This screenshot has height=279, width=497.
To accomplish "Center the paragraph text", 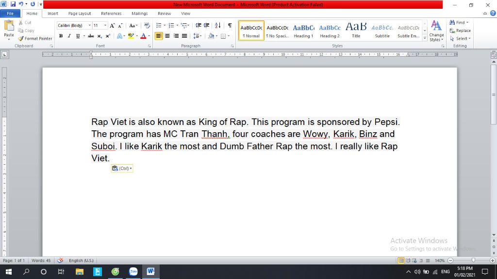I will point(167,36).
